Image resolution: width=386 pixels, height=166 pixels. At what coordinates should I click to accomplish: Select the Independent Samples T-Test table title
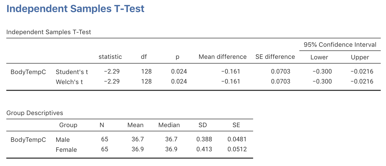[49, 32]
